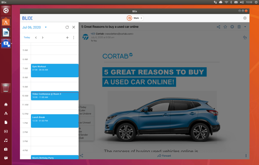Go to previous calendar day
The height and width of the screenshot is (165, 259).
[36, 38]
